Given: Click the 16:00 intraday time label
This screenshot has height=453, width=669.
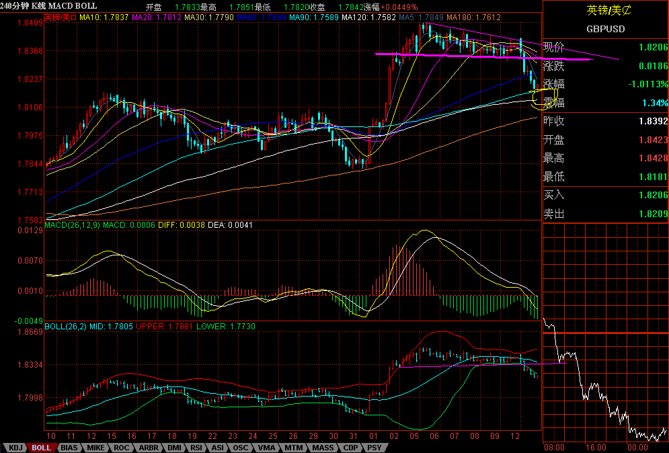Looking at the screenshot, I should (596, 448).
